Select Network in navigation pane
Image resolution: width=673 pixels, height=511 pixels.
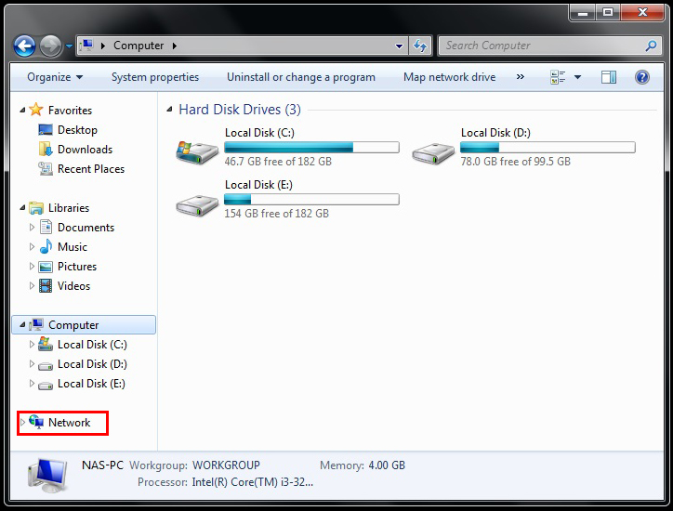point(69,422)
